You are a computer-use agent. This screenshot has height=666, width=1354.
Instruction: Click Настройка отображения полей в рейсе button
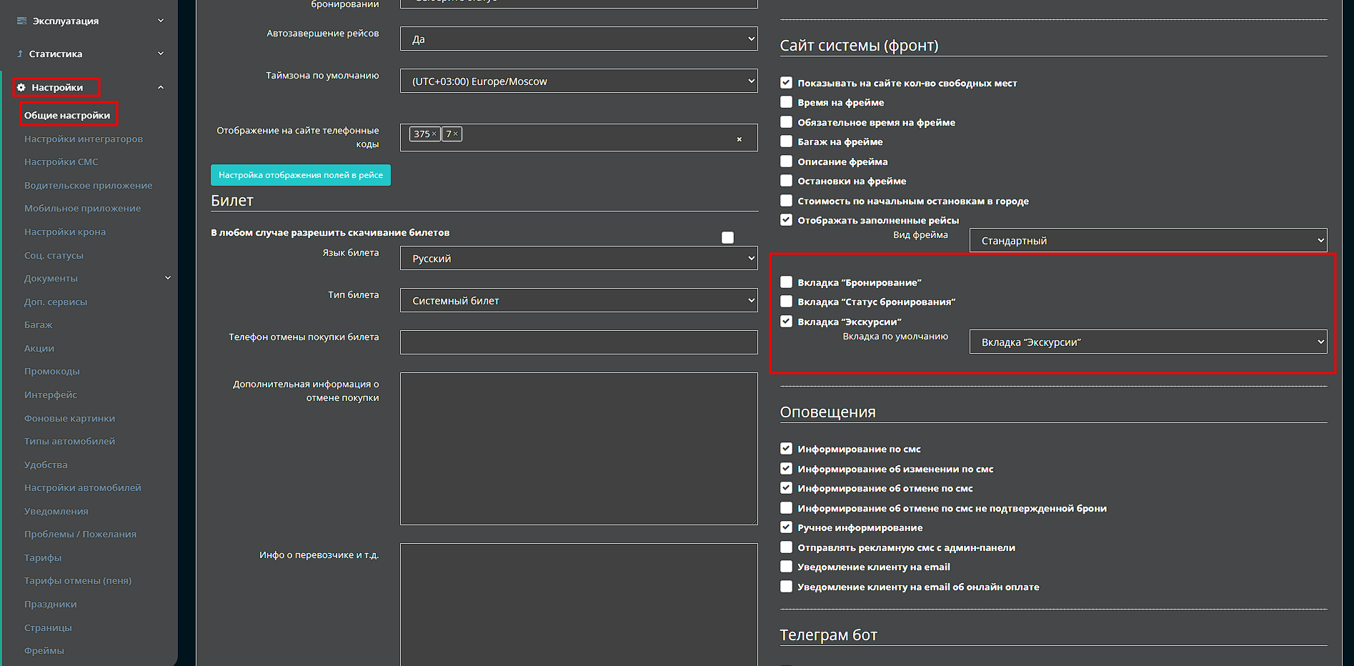[300, 175]
